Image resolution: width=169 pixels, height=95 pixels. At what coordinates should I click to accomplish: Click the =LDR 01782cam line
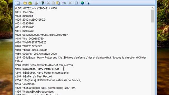pos(36,8)
